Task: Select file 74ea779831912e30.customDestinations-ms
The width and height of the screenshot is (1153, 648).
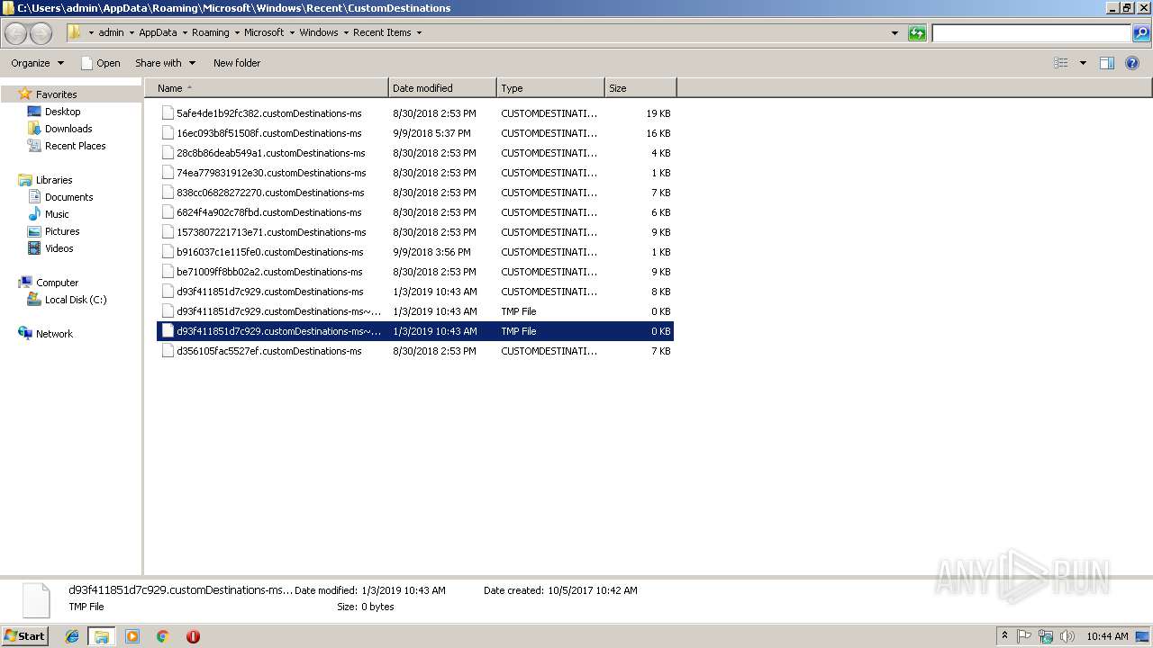Action: [416, 173]
